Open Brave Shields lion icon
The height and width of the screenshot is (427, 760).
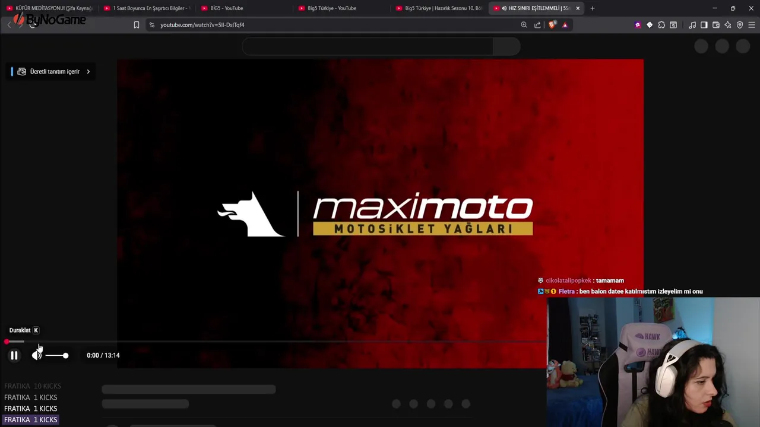point(552,25)
